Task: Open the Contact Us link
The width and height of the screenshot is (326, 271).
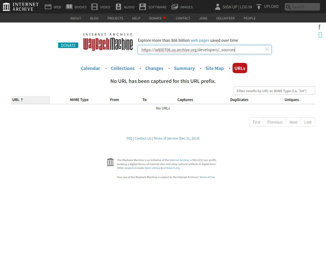Action: 143,138
